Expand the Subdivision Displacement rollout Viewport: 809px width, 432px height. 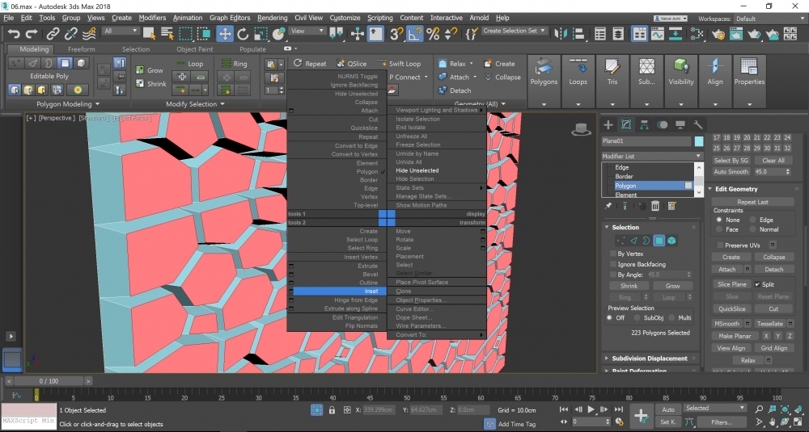tap(650, 359)
